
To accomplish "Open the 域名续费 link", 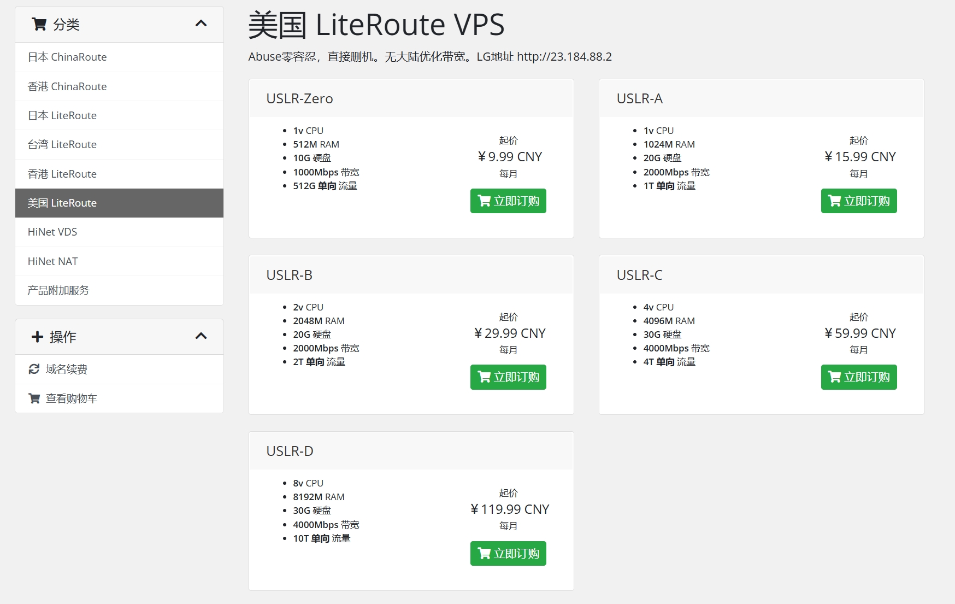I will [x=67, y=370].
